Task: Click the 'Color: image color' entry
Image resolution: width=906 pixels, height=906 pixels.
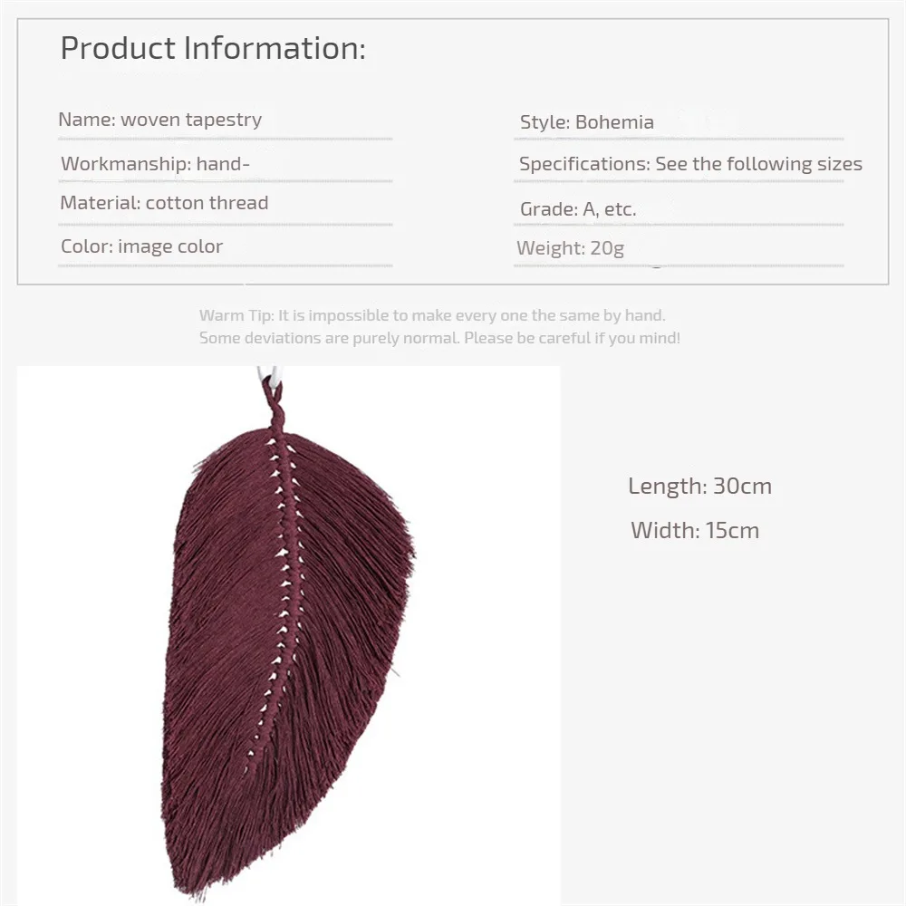Action: [x=141, y=246]
